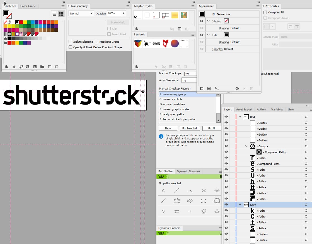
Task: Open Swatch Options icon in Swatches panel
Action: click(x=35, y=67)
